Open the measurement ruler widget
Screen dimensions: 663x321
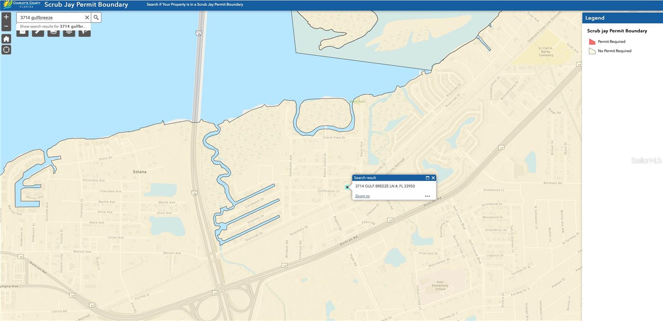click(38, 33)
